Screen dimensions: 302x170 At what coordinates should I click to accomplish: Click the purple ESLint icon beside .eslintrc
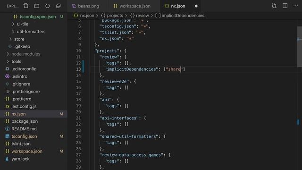point(8,76)
